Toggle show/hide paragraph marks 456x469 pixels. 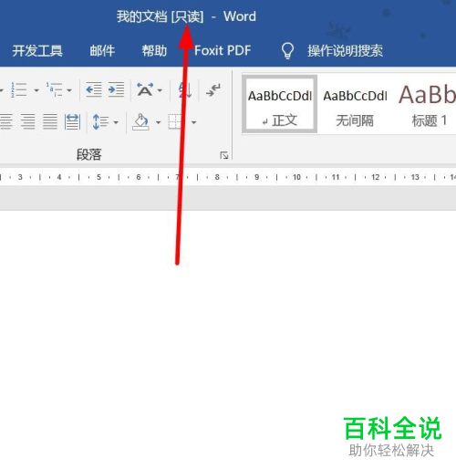(x=213, y=90)
